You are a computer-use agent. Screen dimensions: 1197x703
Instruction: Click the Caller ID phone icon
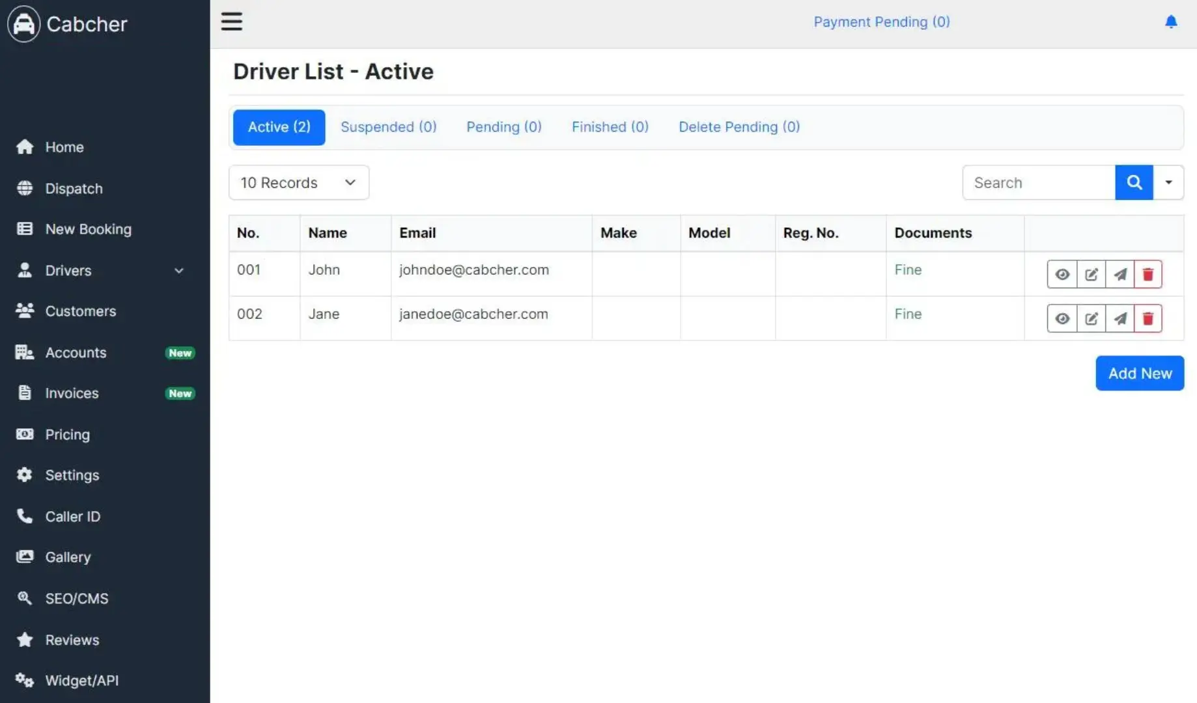point(25,516)
